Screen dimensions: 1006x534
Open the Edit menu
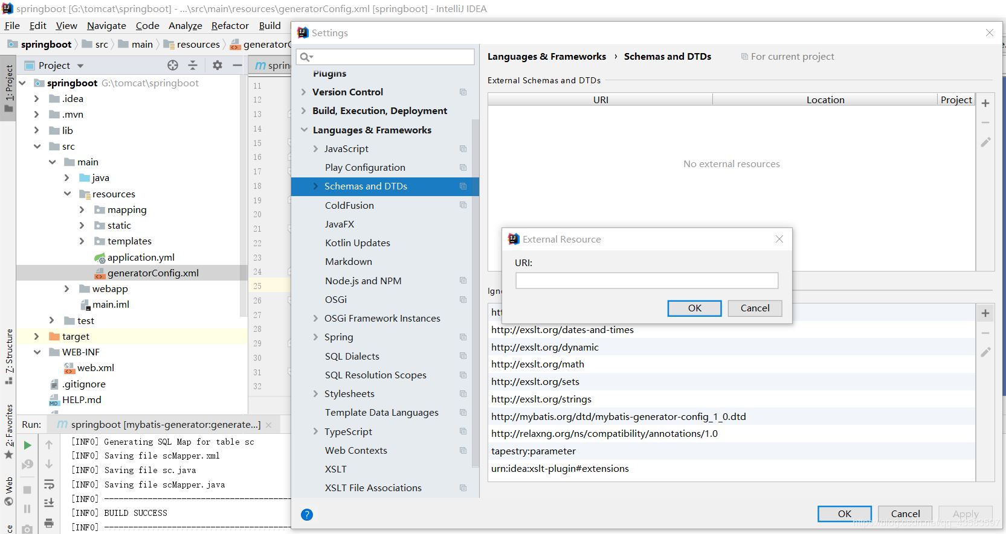pos(37,25)
